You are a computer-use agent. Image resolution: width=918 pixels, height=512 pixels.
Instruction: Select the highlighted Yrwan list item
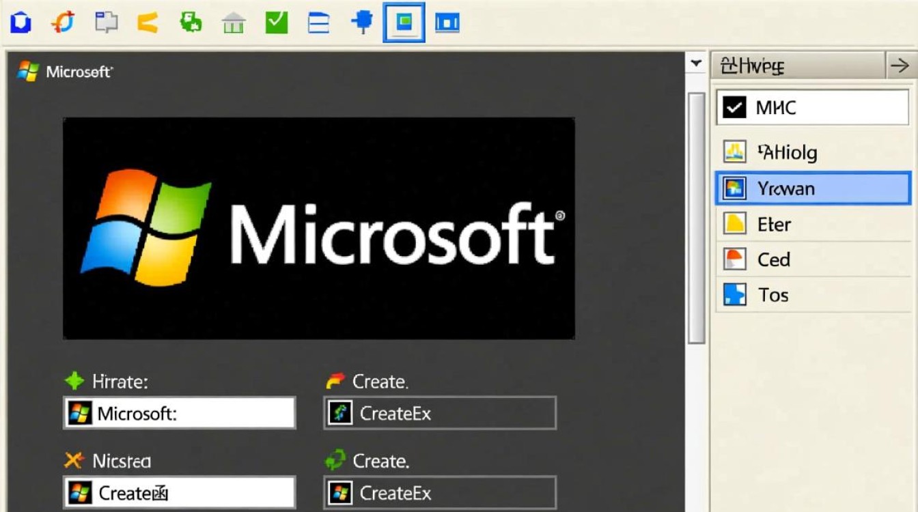click(813, 188)
